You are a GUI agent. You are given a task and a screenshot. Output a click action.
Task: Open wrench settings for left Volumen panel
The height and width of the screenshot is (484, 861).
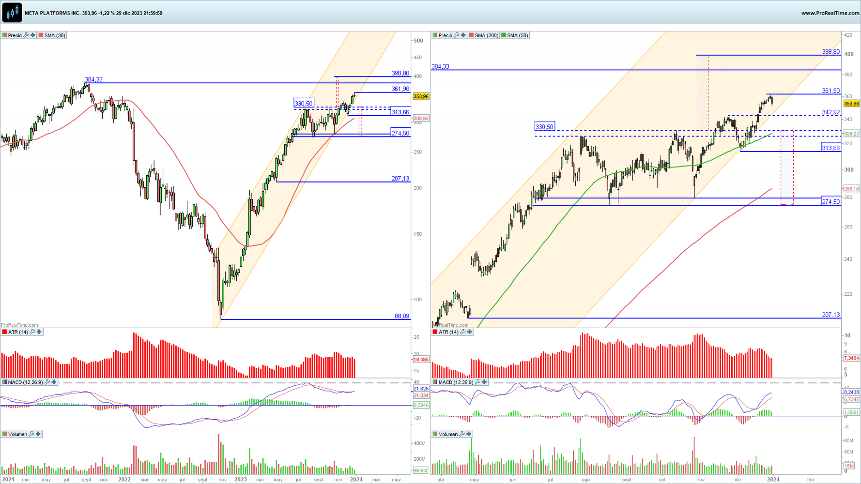tap(31, 434)
